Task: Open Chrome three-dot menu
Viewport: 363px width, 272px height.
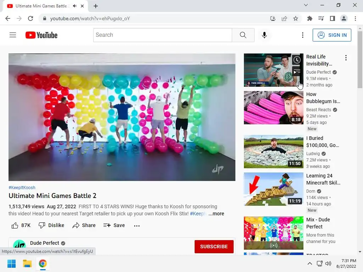Action: (x=355, y=18)
